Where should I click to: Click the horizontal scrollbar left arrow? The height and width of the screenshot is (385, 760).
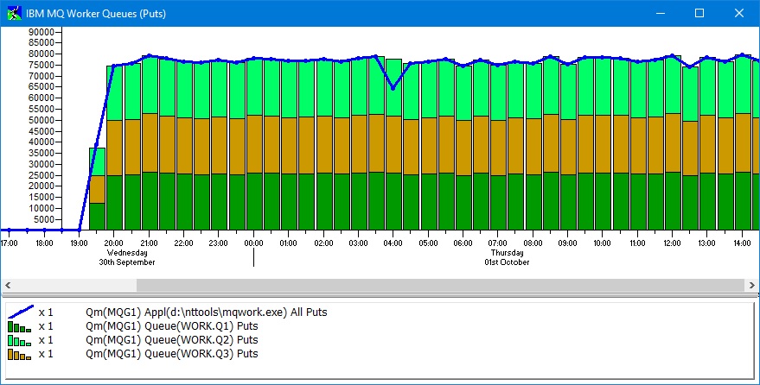pos(8,286)
